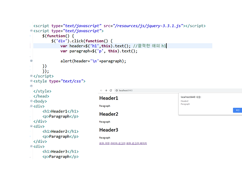Toggle fold marker beside the alert line
This screenshot has height=181, width=242.
point(31,61)
